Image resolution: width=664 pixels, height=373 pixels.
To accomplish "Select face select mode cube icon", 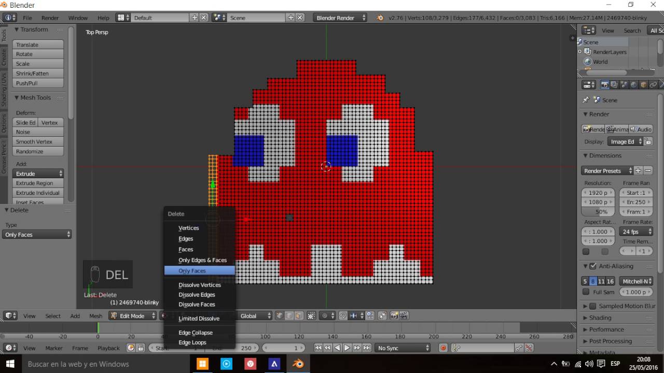I will 299,315.
